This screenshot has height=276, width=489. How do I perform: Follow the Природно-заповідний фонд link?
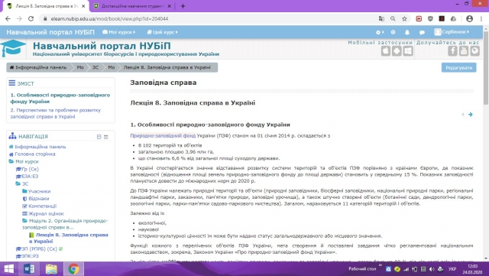coord(163,135)
